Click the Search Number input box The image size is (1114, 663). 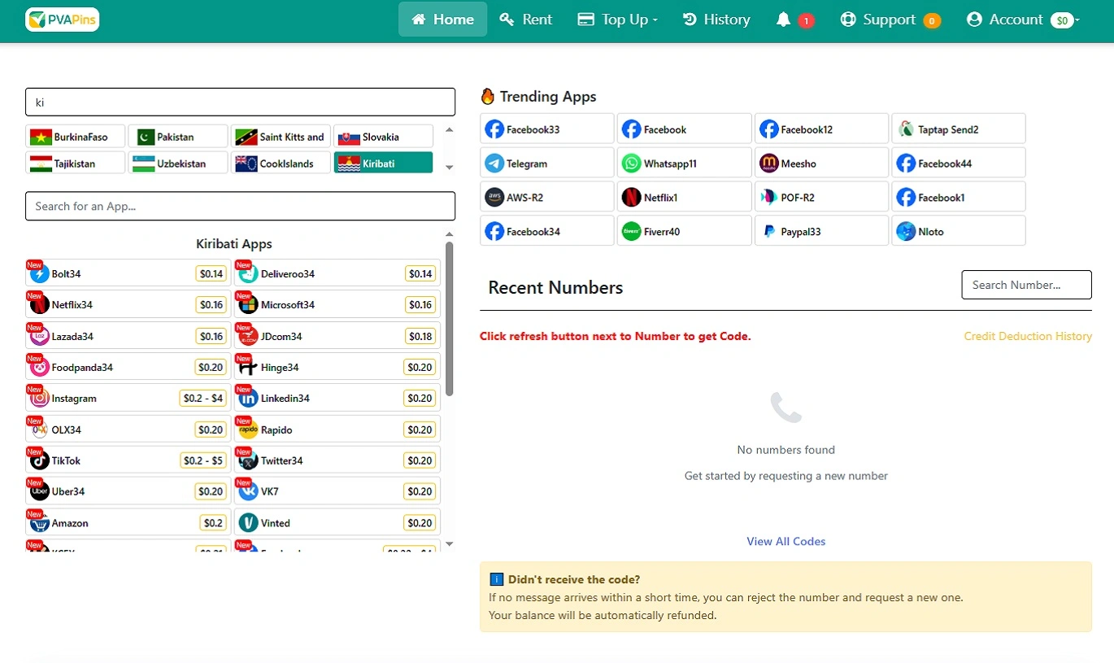click(1027, 285)
